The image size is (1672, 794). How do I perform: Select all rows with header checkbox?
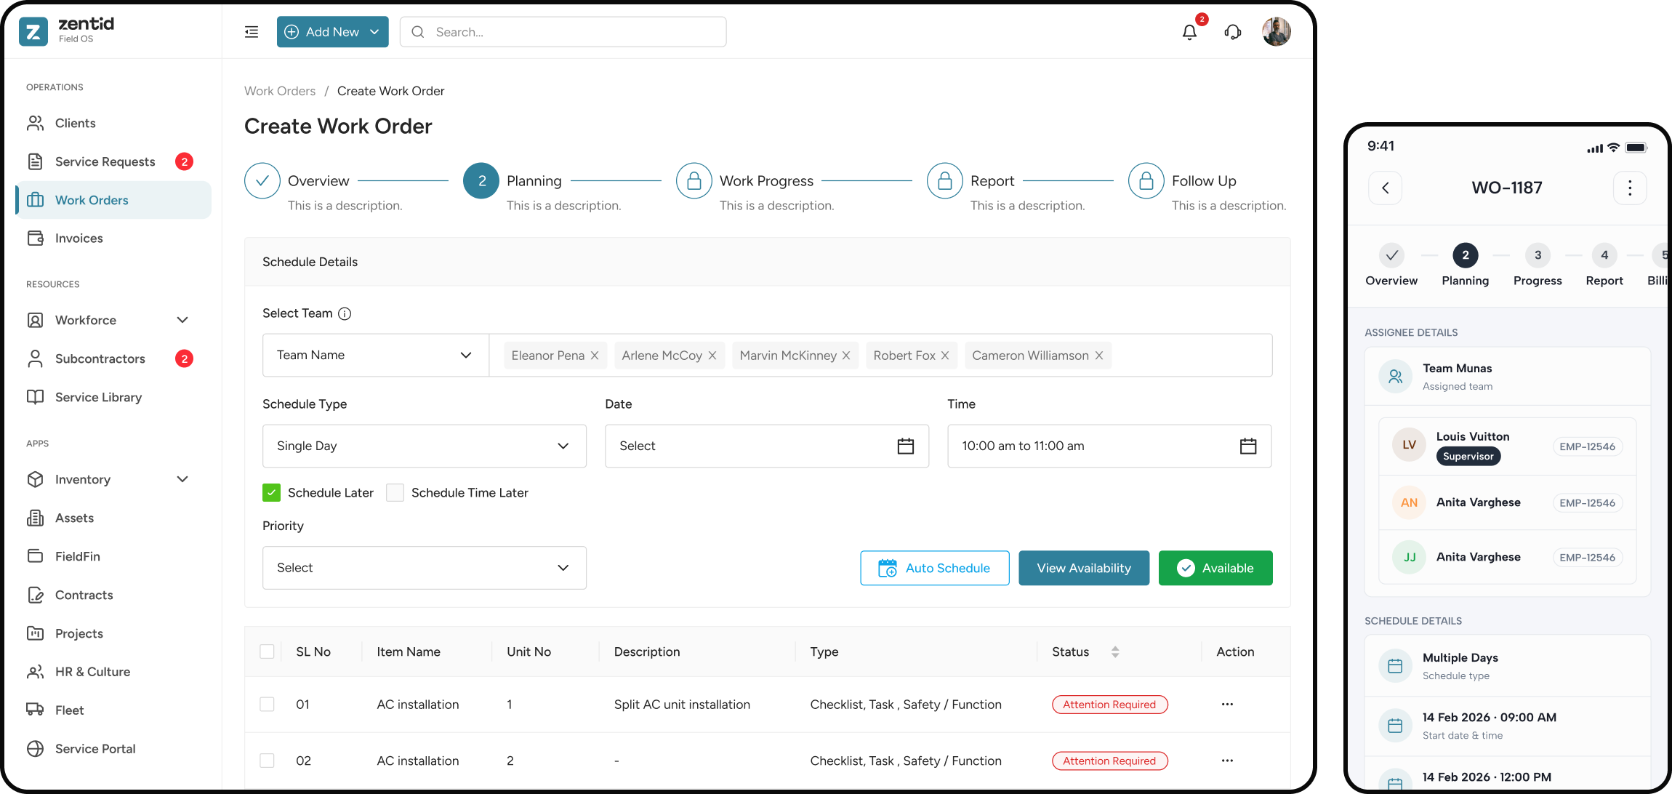point(267,651)
